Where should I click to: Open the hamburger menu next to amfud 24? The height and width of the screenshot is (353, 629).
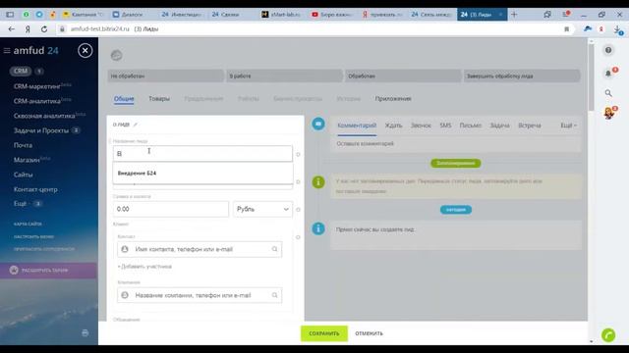[x=7, y=51]
